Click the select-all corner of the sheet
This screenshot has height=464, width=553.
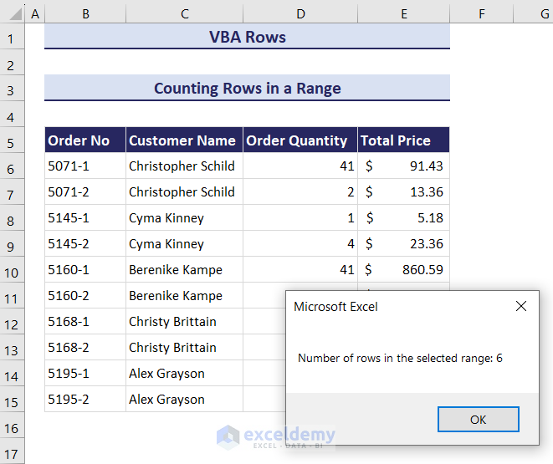coord(12,14)
